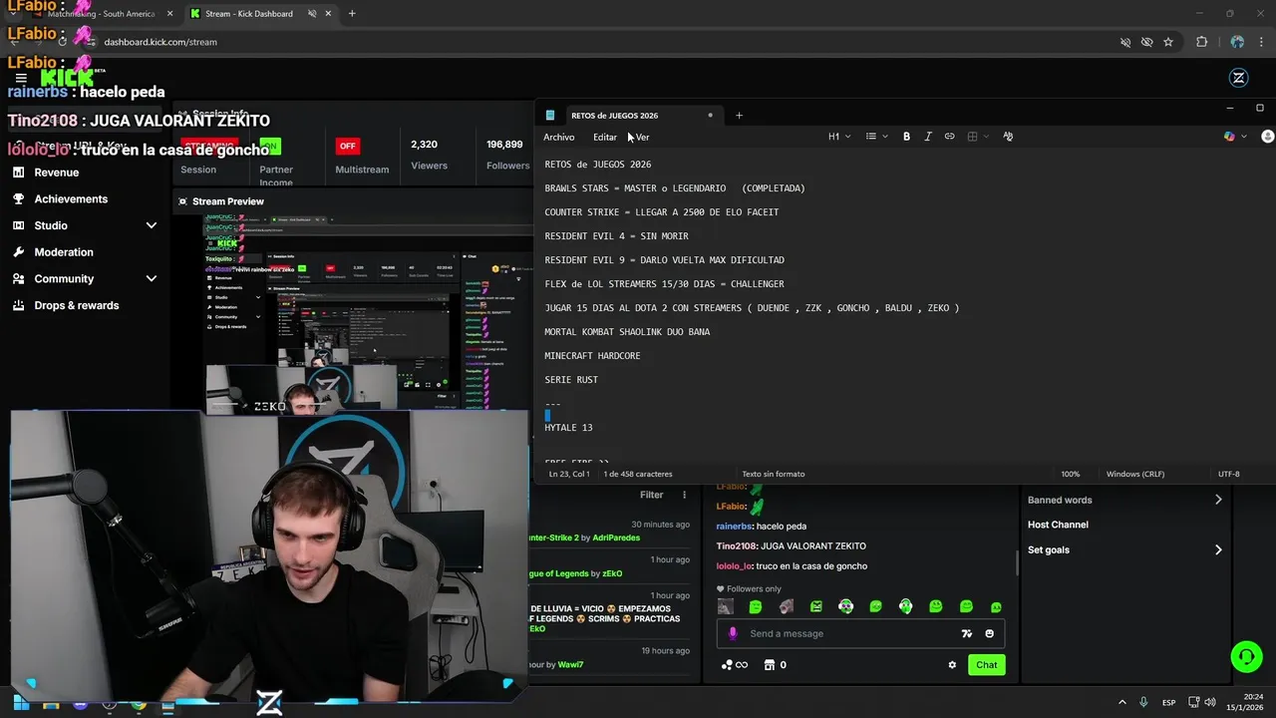The width and height of the screenshot is (1276, 718).
Task: Open chat settings gear icon
Action: coord(952,665)
